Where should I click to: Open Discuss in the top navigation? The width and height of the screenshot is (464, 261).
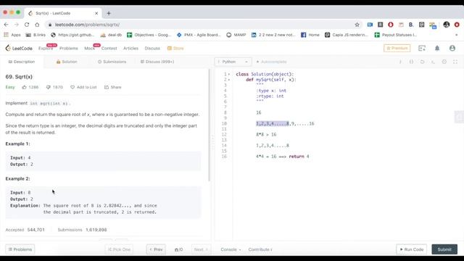point(152,49)
